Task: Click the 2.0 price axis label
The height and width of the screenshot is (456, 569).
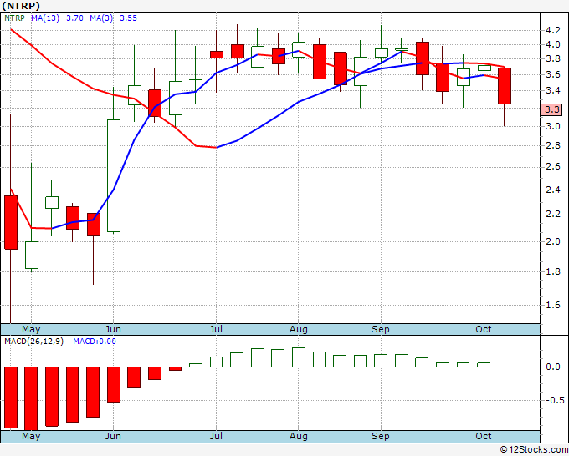Action: [552, 241]
